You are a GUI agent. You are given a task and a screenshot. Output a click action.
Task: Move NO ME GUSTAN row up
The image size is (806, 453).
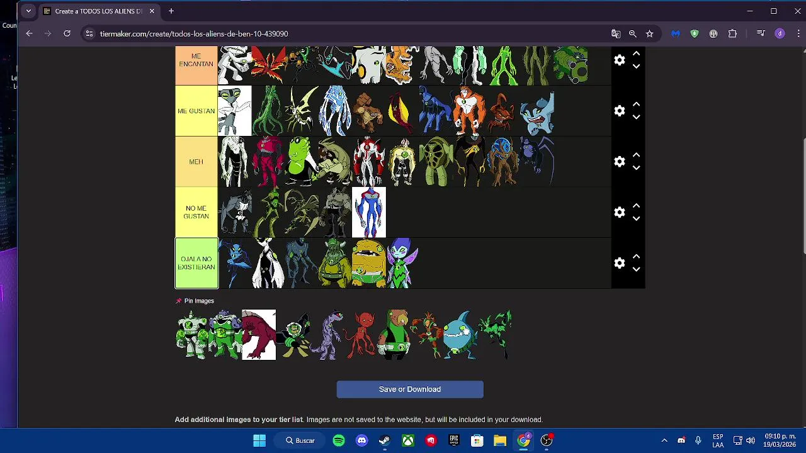point(636,206)
